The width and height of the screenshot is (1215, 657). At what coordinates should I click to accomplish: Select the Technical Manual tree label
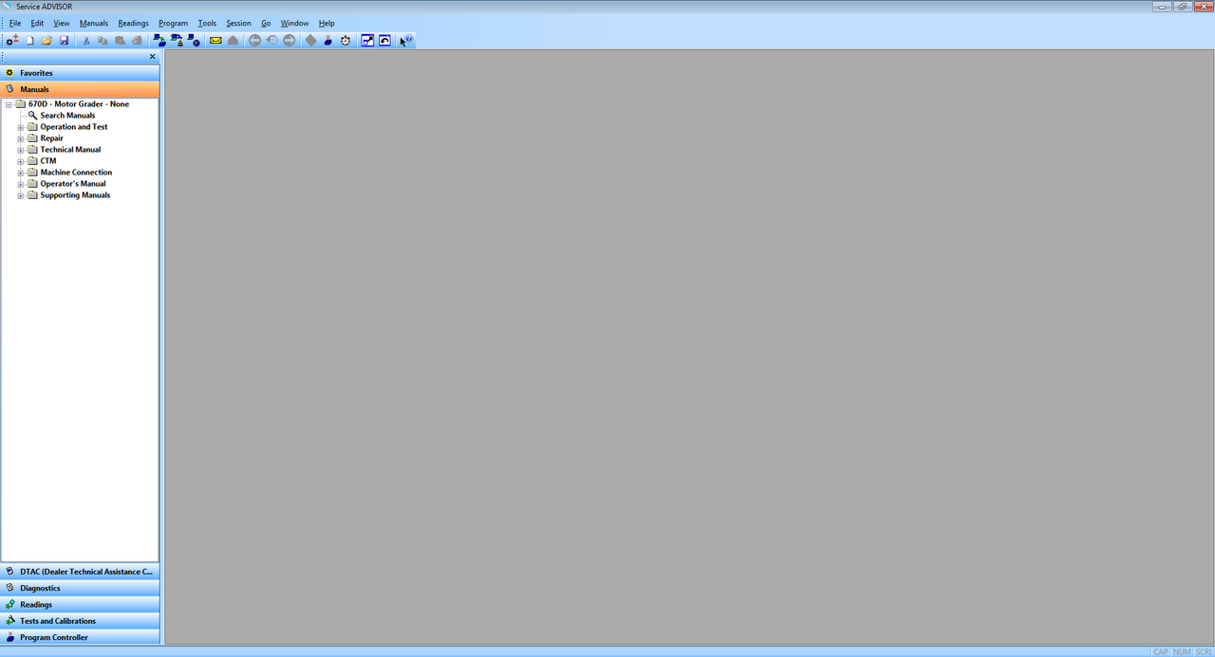70,150
